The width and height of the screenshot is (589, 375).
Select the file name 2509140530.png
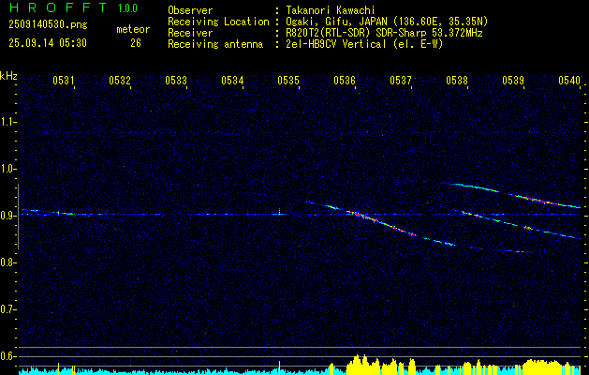[48, 25]
